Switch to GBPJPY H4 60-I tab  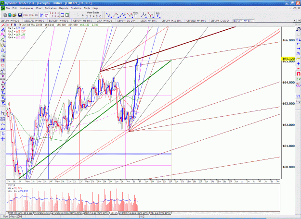pyautogui.click(x=10, y=21)
